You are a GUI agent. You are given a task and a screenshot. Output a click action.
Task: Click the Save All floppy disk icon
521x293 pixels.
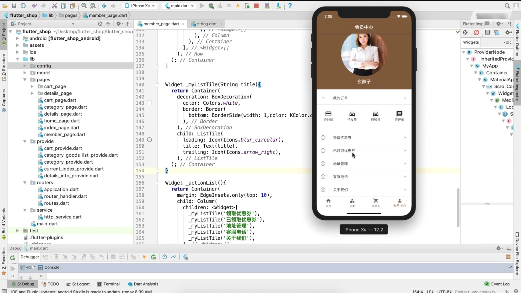click(14, 6)
